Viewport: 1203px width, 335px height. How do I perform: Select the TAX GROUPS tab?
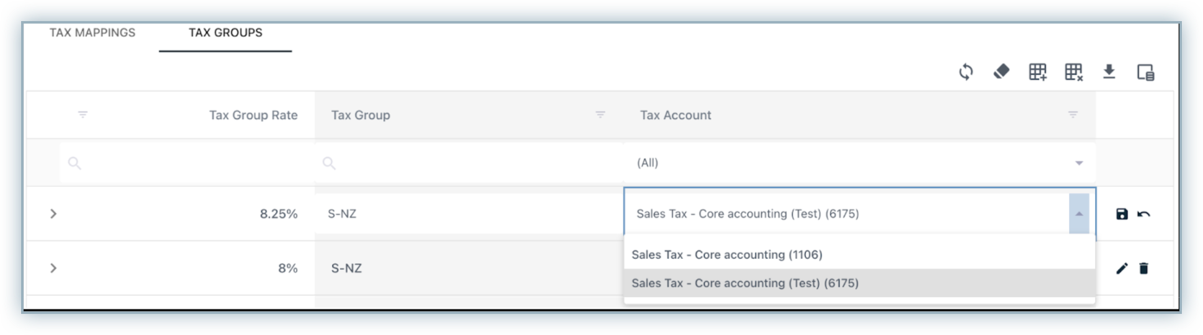click(225, 33)
